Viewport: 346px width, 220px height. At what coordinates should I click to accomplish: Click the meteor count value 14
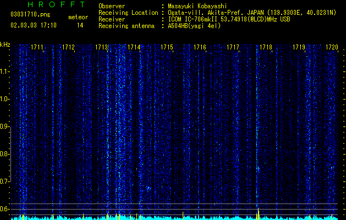click(x=80, y=25)
